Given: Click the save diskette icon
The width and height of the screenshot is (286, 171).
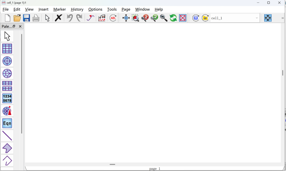Looking at the screenshot, I should pyautogui.click(x=27, y=18).
